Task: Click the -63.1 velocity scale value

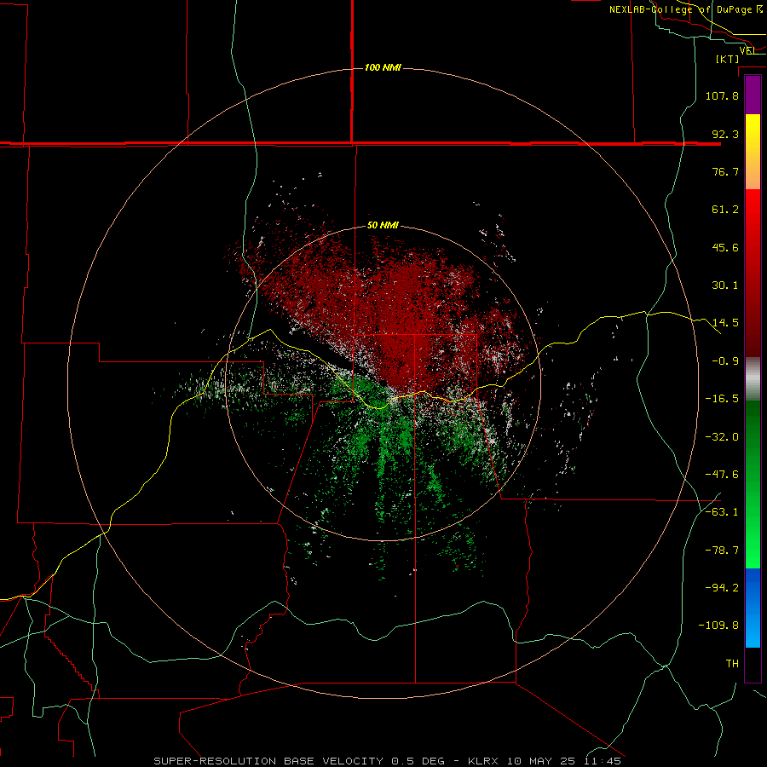Action: pos(722,512)
